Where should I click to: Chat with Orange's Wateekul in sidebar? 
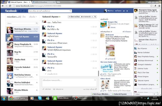(146, 64)
